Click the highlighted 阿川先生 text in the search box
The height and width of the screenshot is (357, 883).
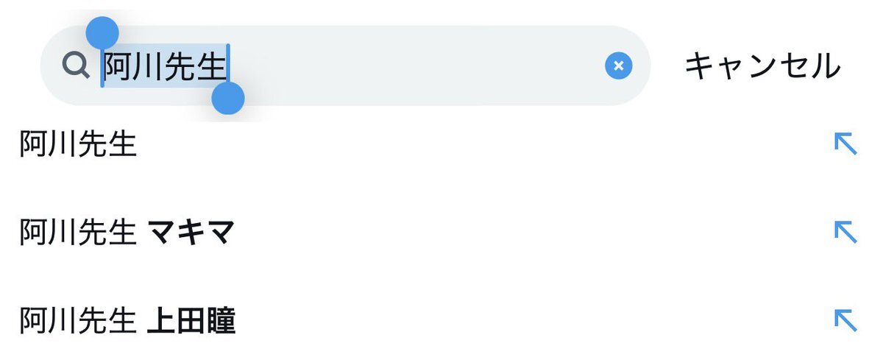tap(164, 67)
